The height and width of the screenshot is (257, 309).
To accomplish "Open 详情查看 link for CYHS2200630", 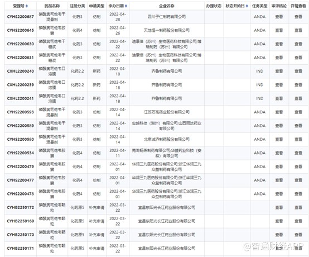I will coord(298,44).
